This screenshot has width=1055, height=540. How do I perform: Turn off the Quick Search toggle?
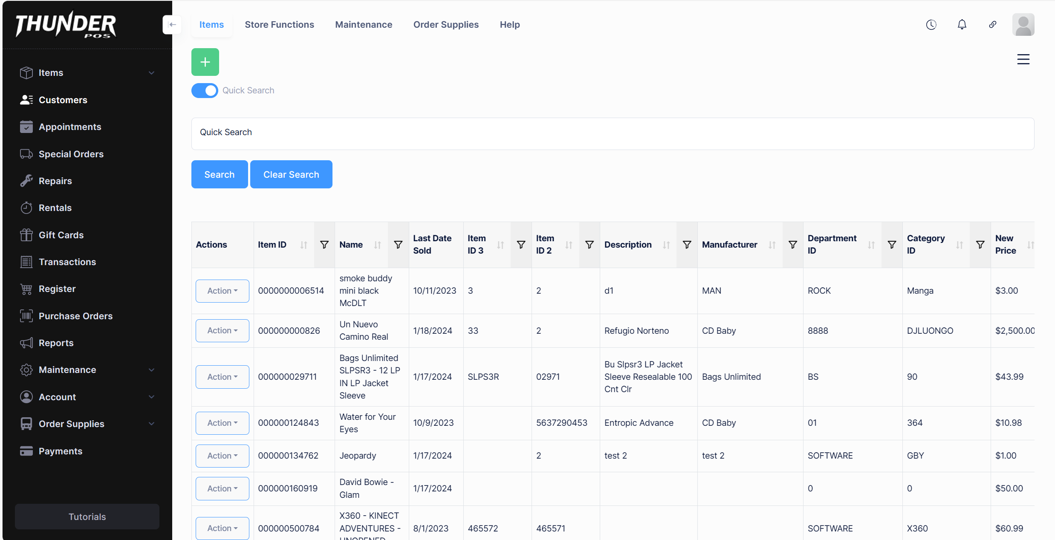205,90
